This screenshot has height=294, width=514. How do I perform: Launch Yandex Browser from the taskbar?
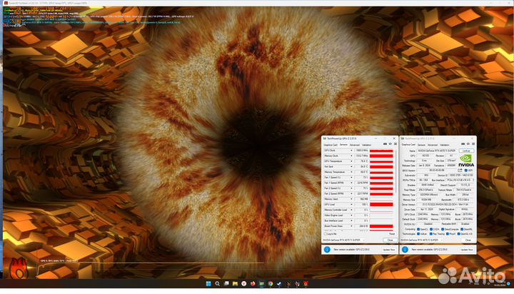(243, 283)
